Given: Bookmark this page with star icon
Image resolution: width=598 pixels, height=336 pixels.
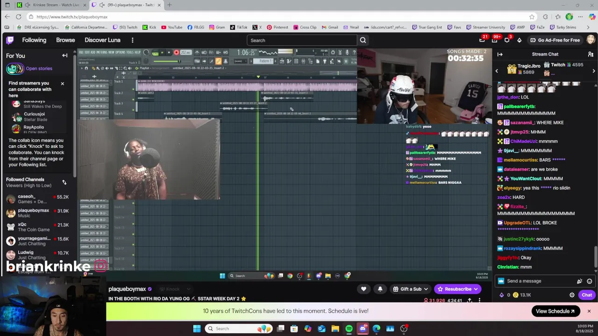Looking at the screenshot, I should [532, 17].
